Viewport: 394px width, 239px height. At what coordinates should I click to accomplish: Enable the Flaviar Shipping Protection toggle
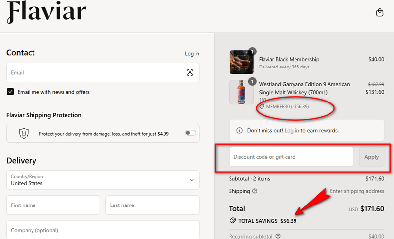(190, 133)
